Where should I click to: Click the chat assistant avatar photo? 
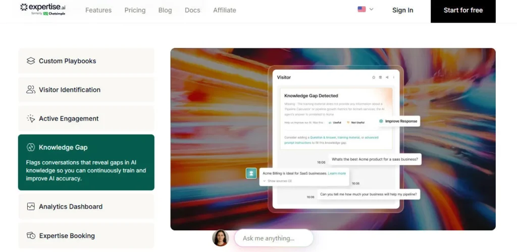pyautogui.click(x=221, y=238)
